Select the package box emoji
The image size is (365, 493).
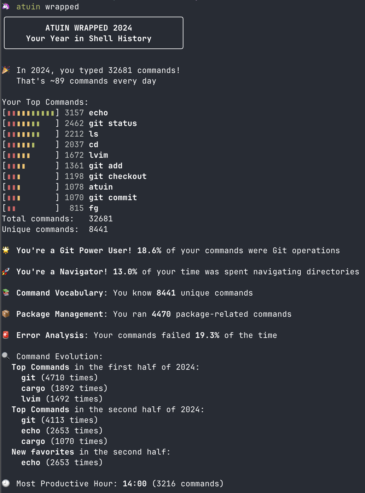click(6, 314)
